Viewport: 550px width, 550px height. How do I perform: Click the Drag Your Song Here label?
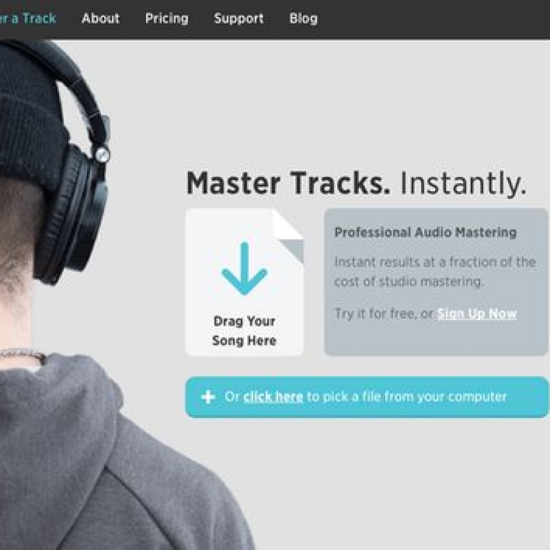click(x=244, y=331)
